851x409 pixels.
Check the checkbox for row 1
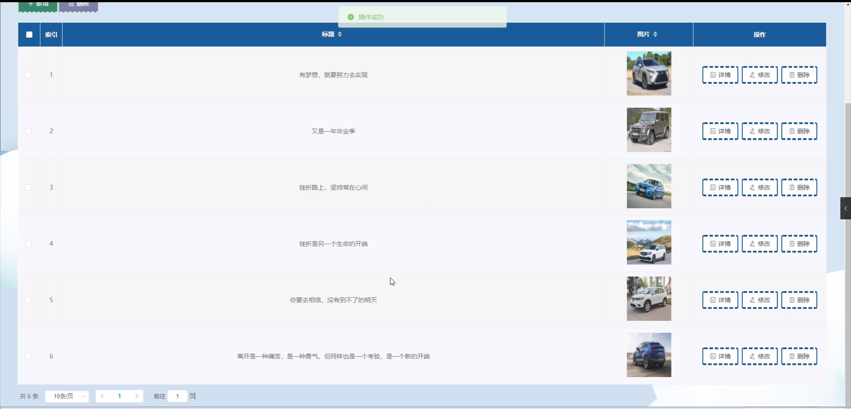point(28,75)
